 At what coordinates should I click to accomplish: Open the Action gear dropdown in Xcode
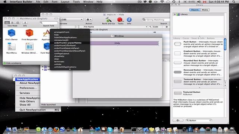coord(89,20)
